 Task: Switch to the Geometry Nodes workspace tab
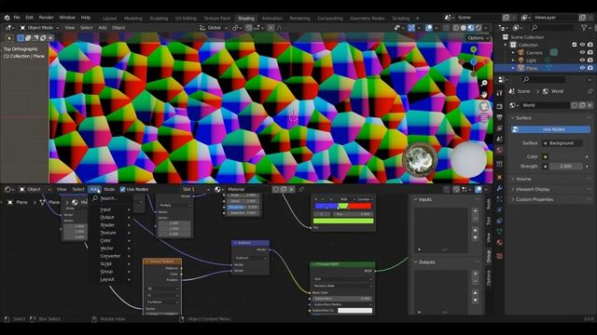[368, 19]
